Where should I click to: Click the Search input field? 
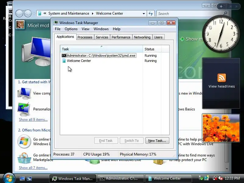pos(192,13)
